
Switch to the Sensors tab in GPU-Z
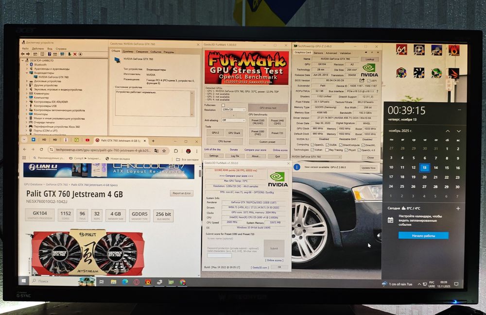coord(318,53)
